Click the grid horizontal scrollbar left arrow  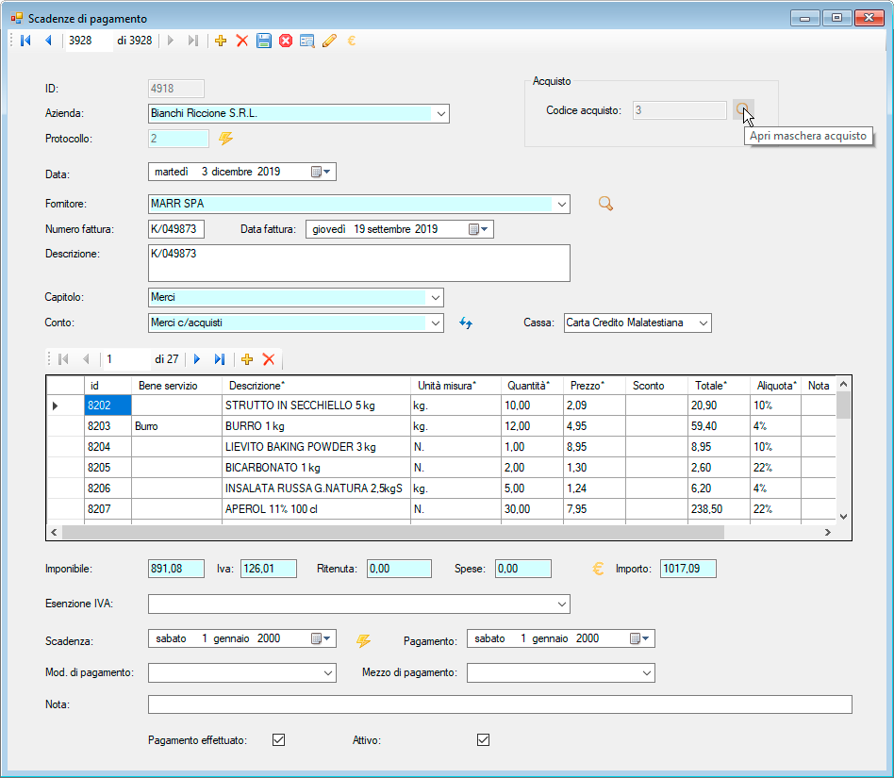(54, 533)
